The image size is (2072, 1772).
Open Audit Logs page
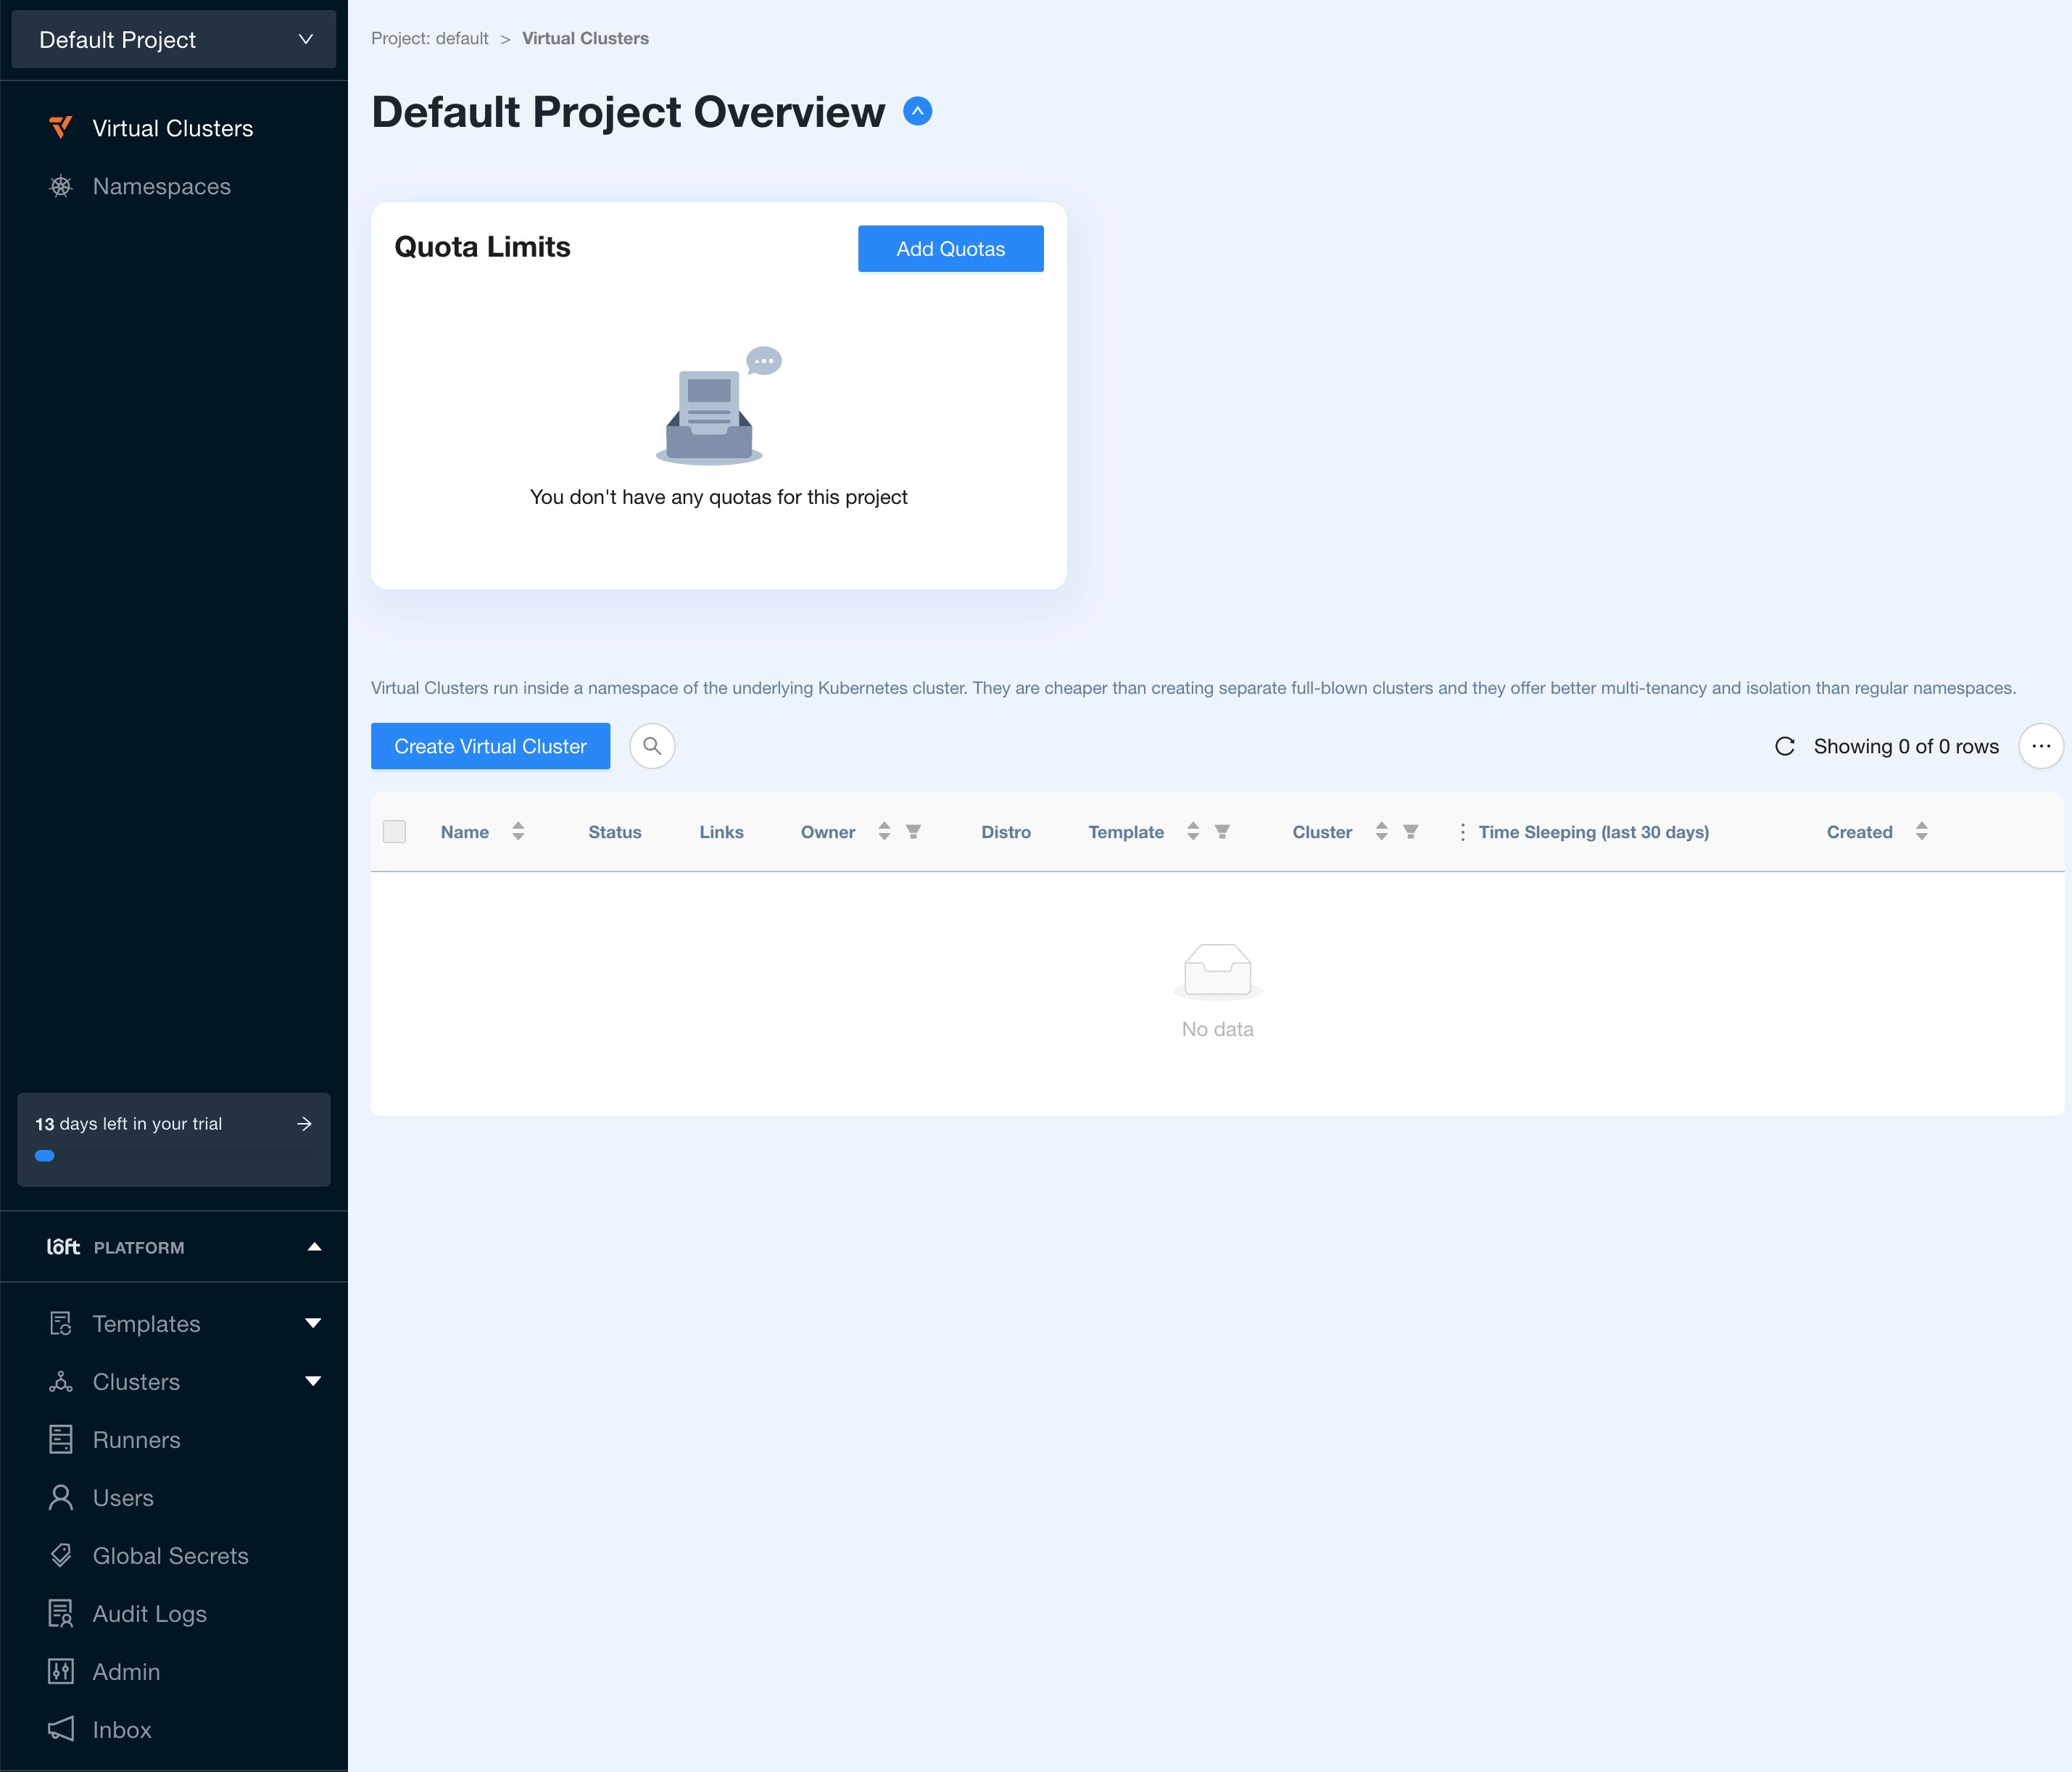click(x=149, y=1614)
